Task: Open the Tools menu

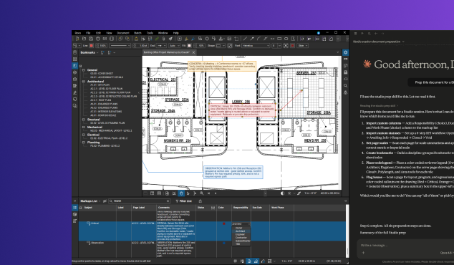Action: click(x=150, y=33)
